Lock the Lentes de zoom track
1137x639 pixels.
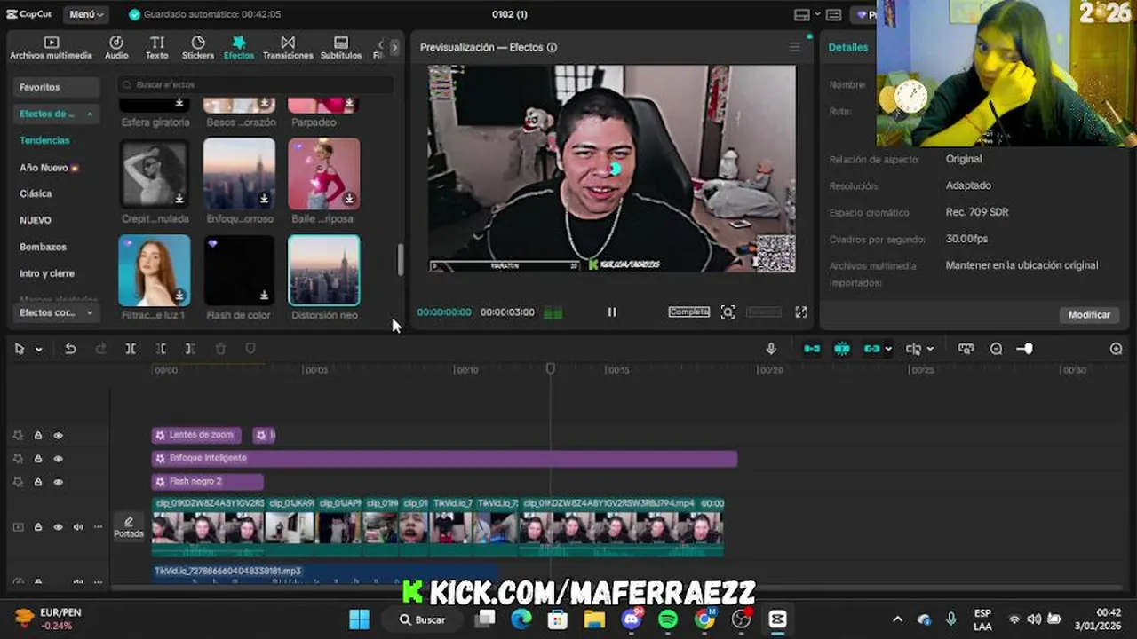[x=37, y=436]
